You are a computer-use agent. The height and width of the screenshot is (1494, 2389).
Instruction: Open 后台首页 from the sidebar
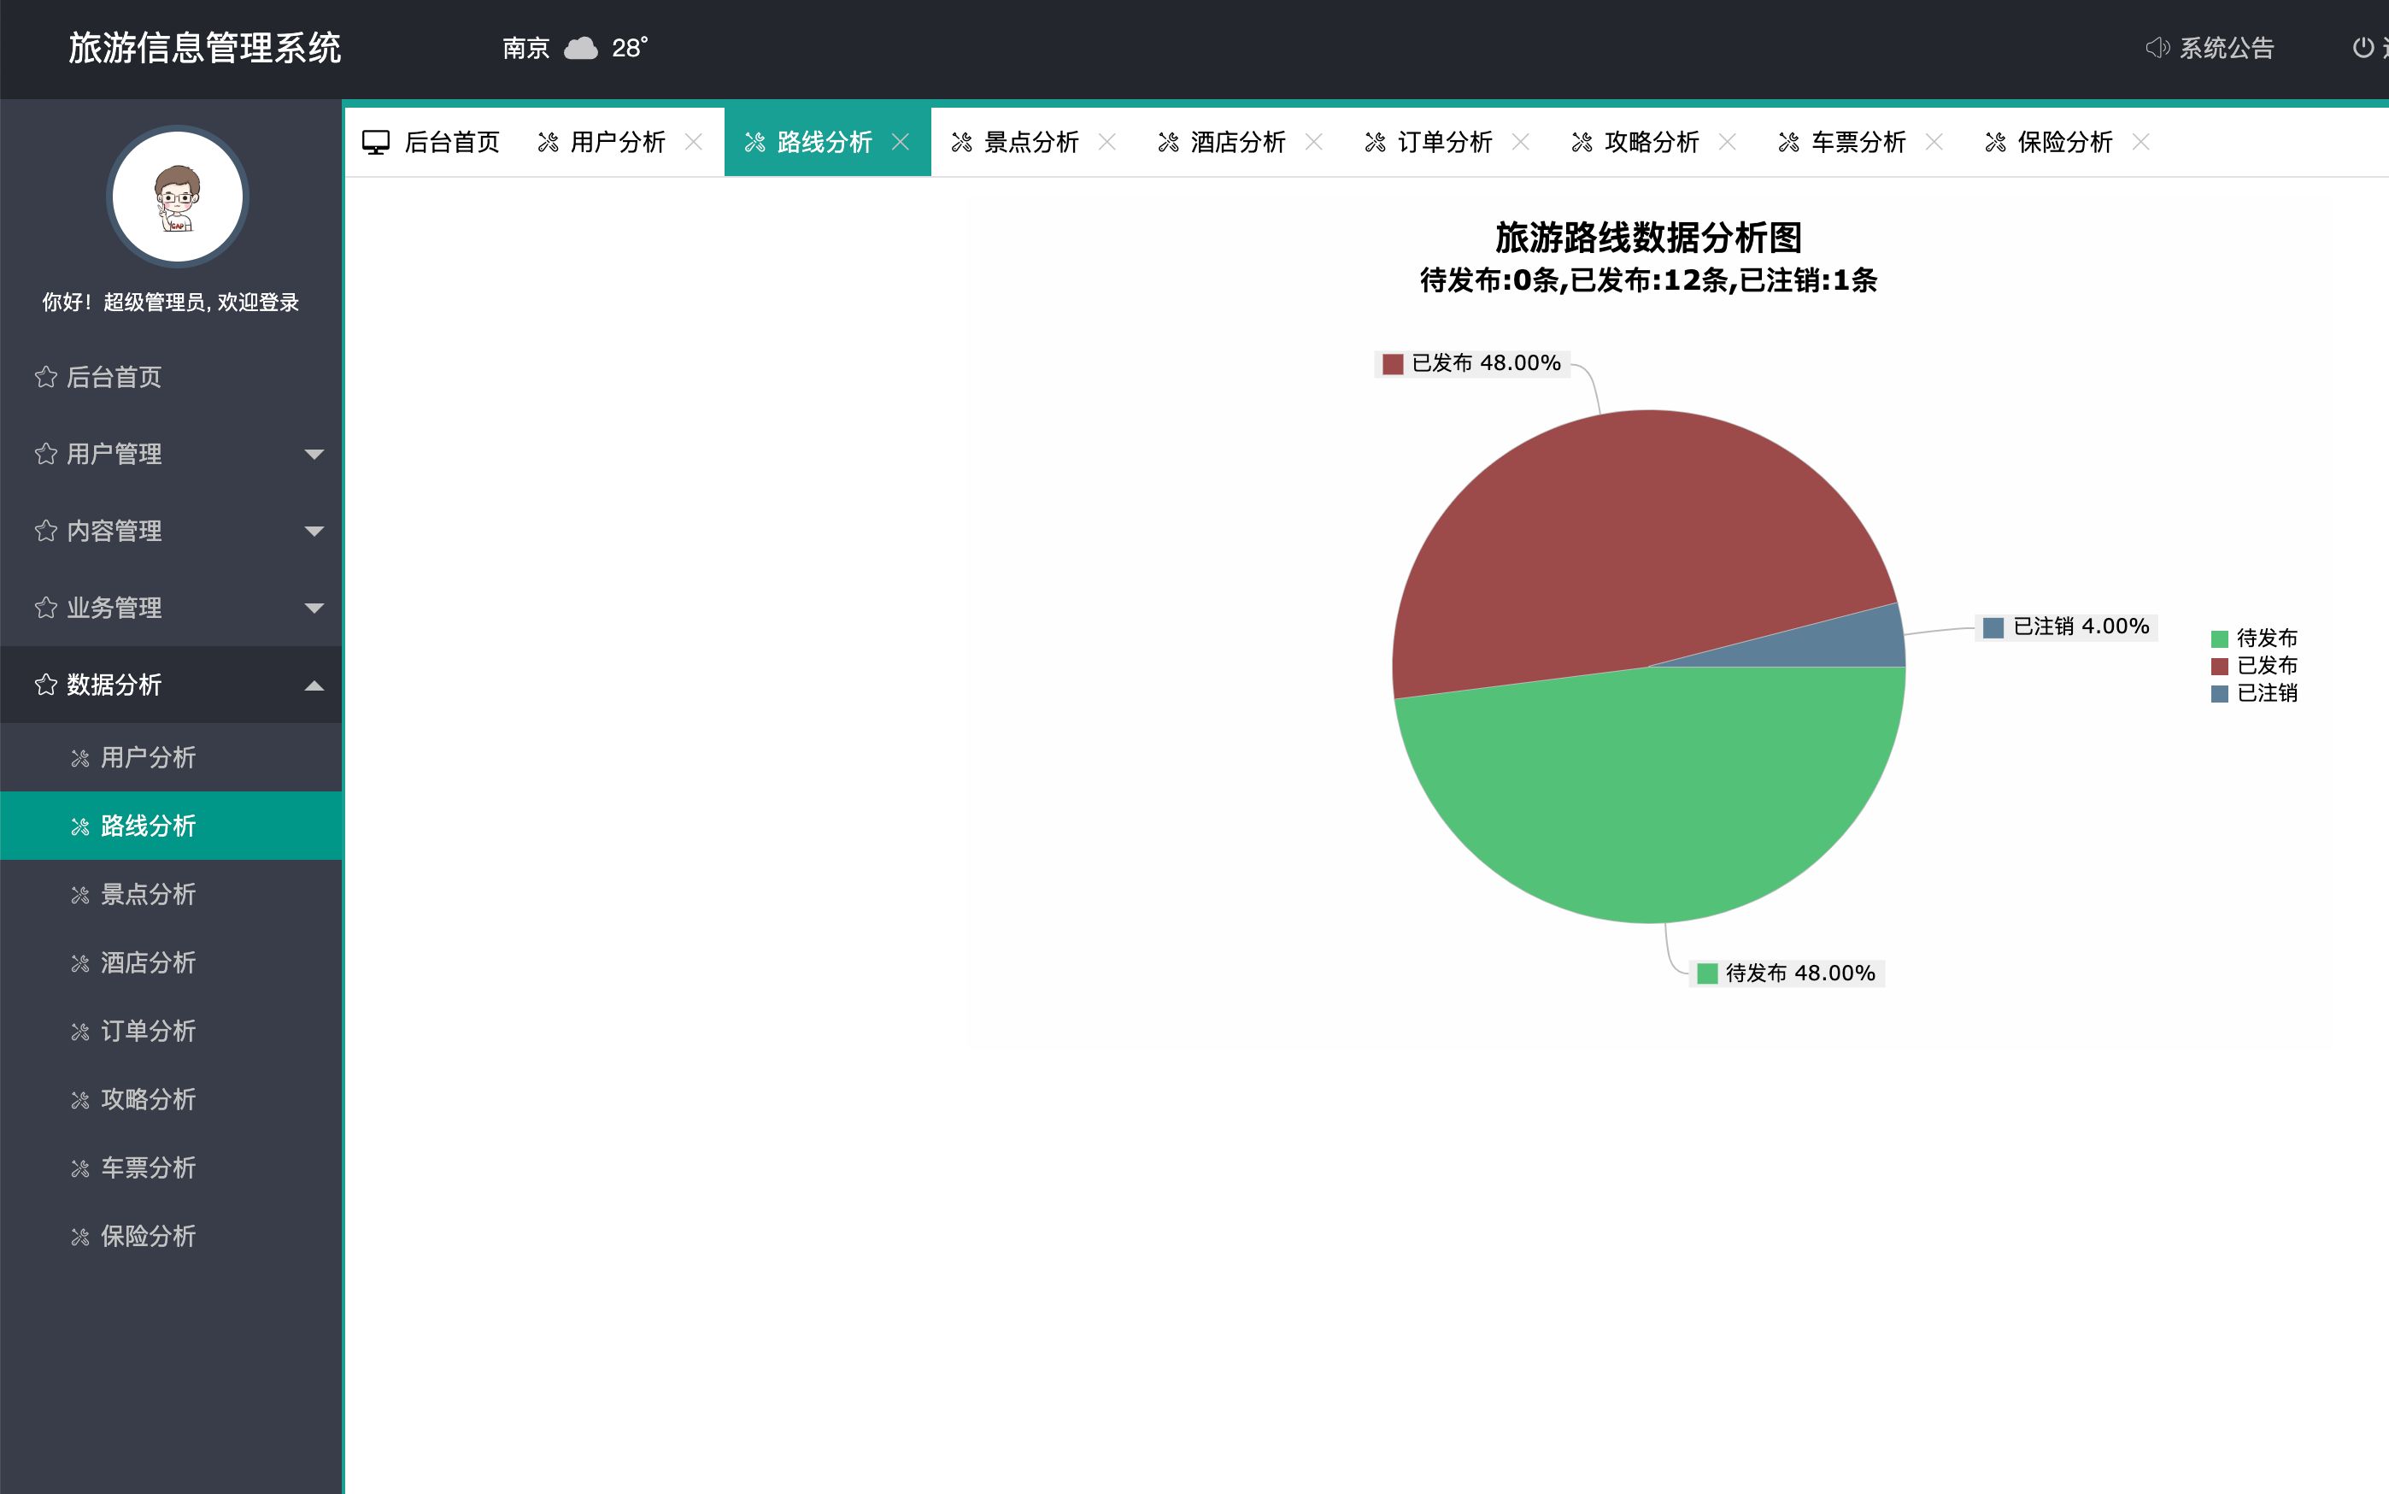point(114,376)
